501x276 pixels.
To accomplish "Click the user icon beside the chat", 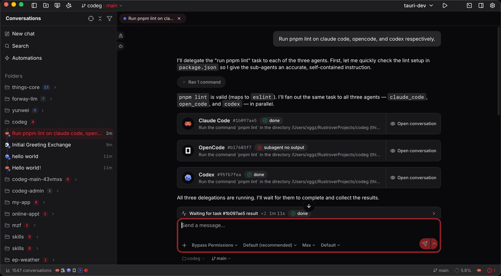I will pyautogui.click(x=121, y=35).
